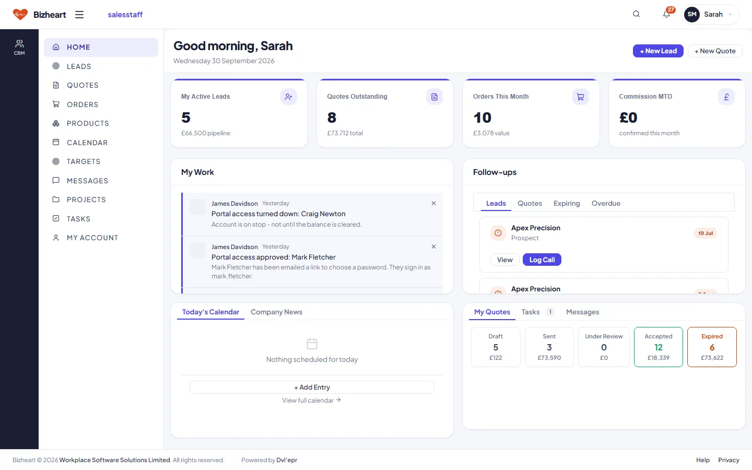Click the My Active Leads card icon

[x=289, y=97]
